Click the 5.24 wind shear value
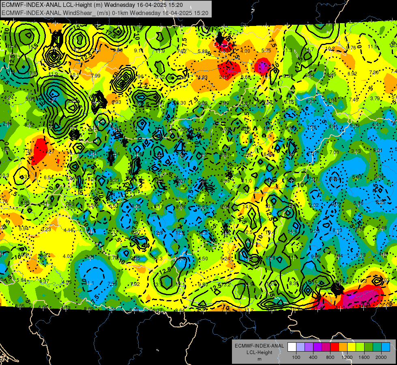The image size is (397, 365). [x=225, y=259]
